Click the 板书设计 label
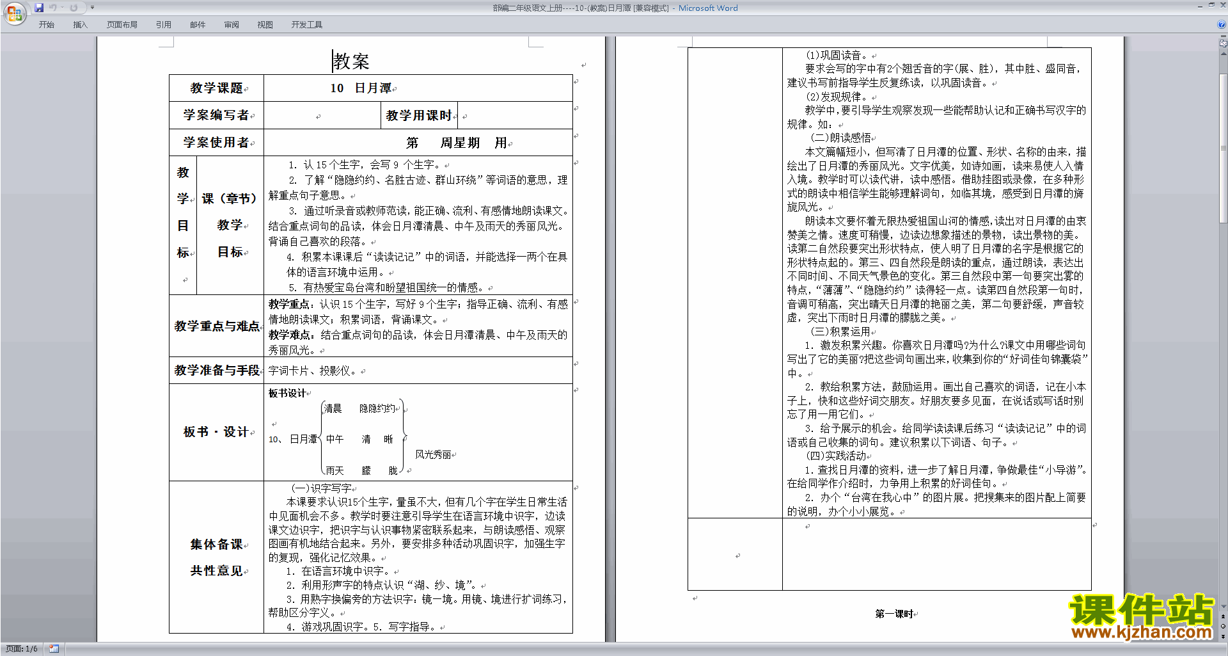1228x656 pixels. [287, 393]
